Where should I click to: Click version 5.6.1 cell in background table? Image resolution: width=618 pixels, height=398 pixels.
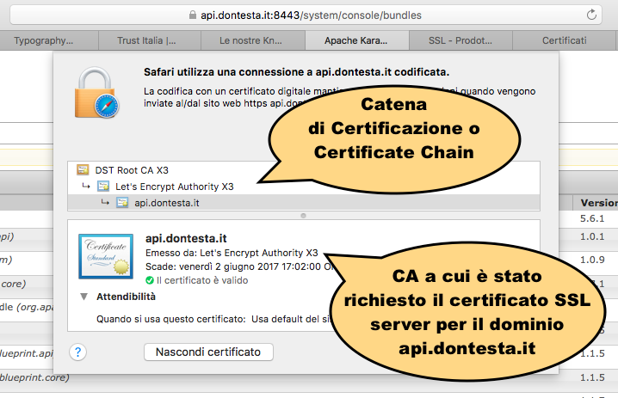(592, 218)
